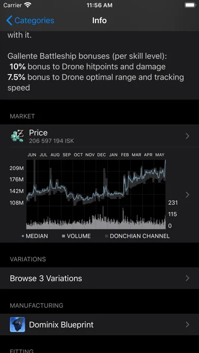Tap the ISK coins price icon
Viewport: 199px width, 353px height.
[x=17, y=136]
